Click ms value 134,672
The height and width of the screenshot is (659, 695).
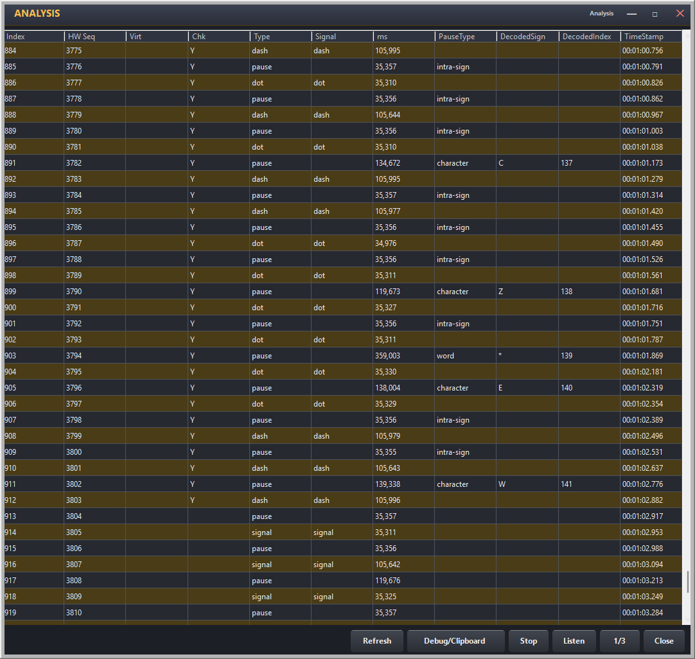click(x=404, y=163)
